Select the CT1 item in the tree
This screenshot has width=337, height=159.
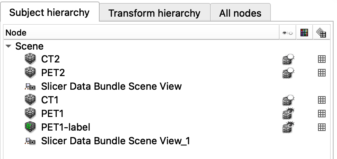pyautogui.click(x=50, y=100)
